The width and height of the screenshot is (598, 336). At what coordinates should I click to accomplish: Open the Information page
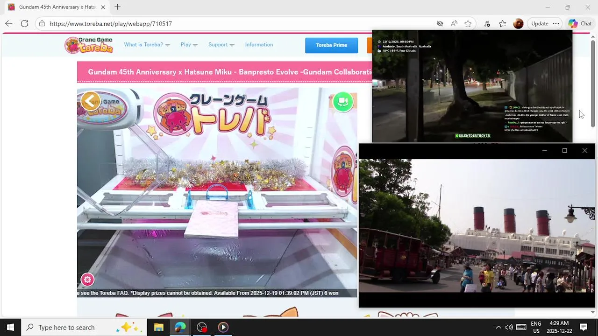259,45
